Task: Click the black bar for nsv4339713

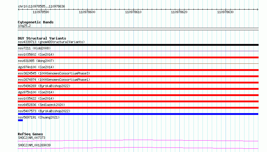Action: 138,45
